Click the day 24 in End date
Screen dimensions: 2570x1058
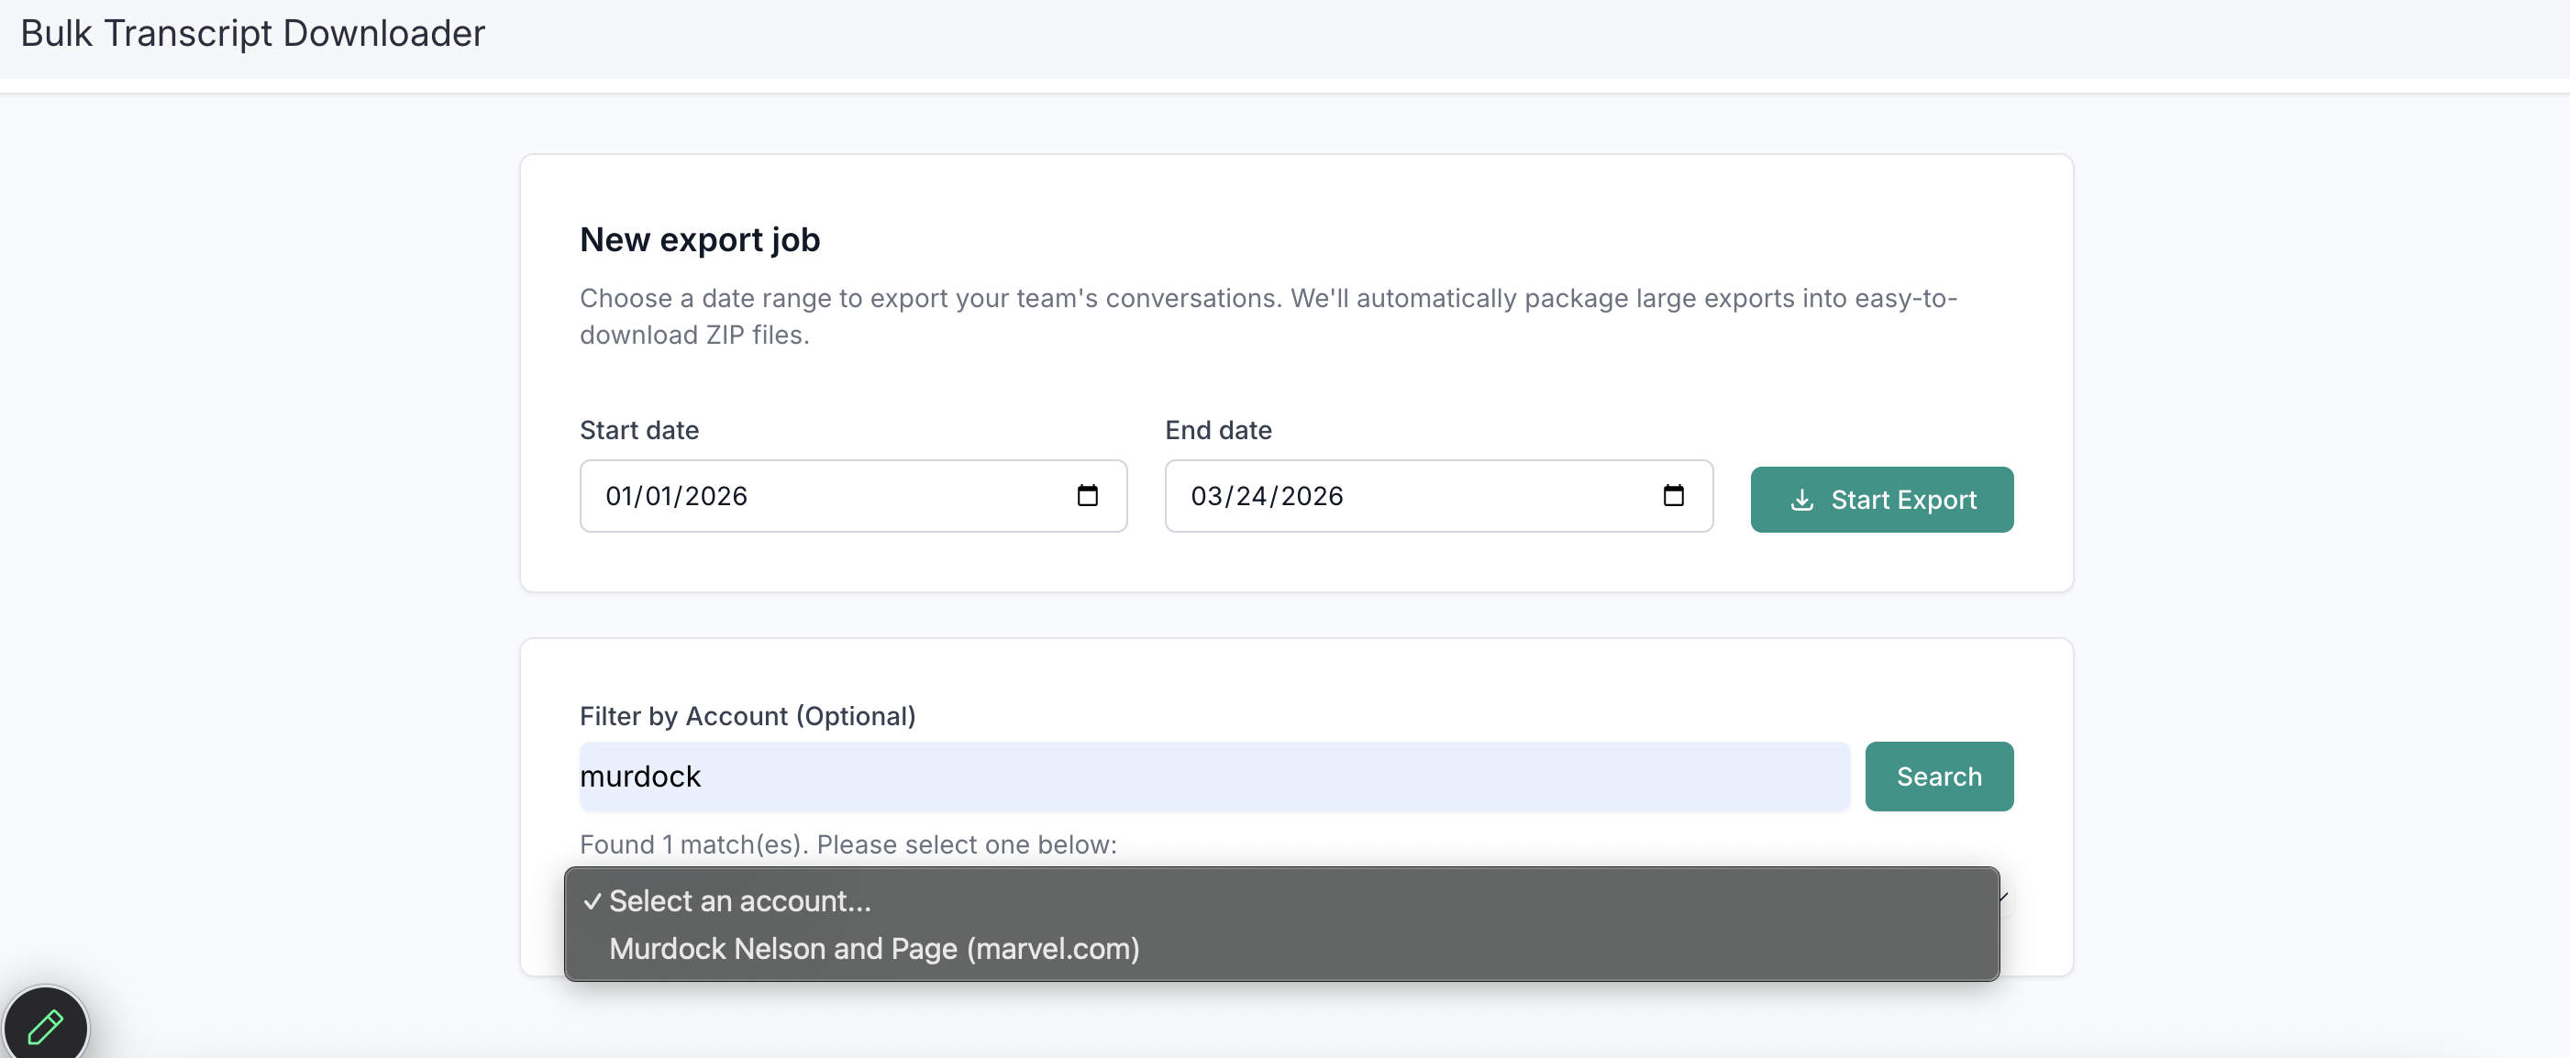(x=1251, y=496)
